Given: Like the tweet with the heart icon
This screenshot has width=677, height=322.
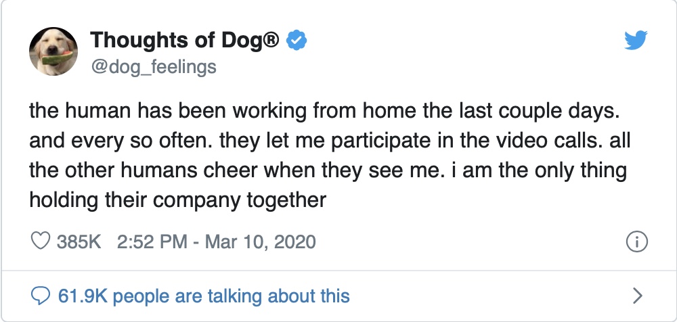Looking at the screenshot, I should tap(42, 241).
